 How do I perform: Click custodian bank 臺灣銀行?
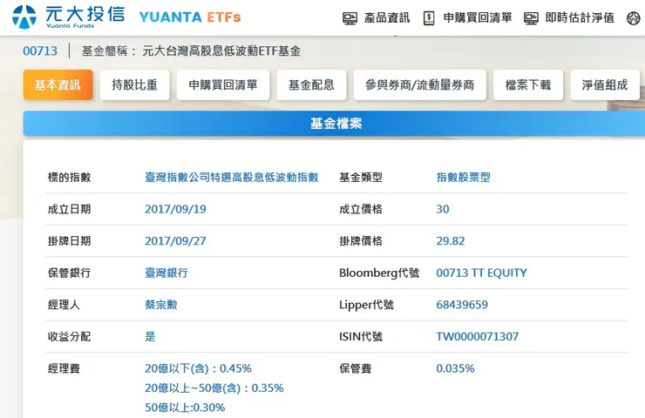166,273
